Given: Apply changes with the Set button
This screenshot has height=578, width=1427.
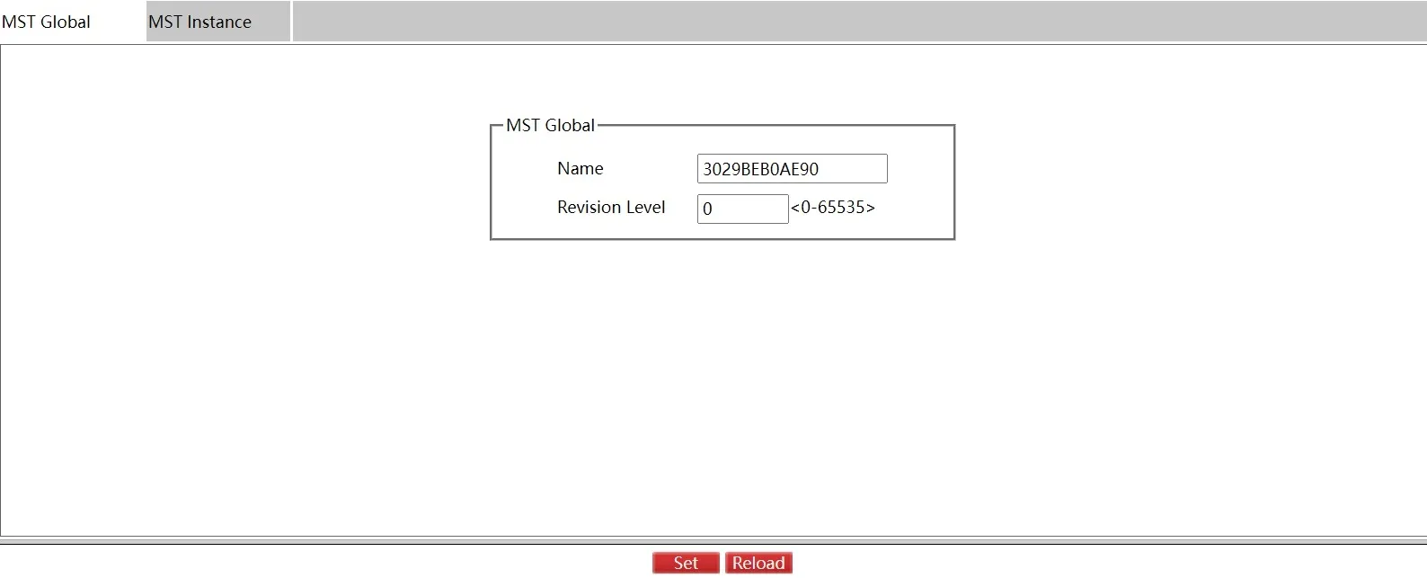Looking at the screenshot, I should (686, 563).
